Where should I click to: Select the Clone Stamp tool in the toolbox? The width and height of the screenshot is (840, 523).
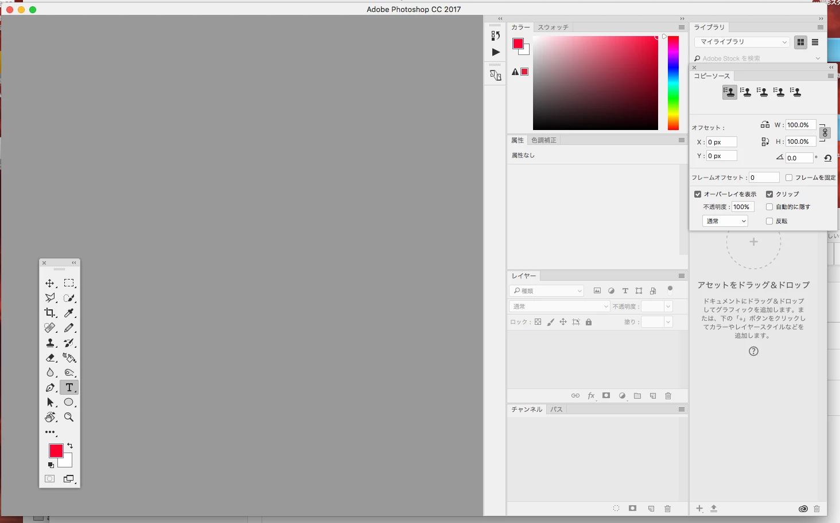click(50, 343)
